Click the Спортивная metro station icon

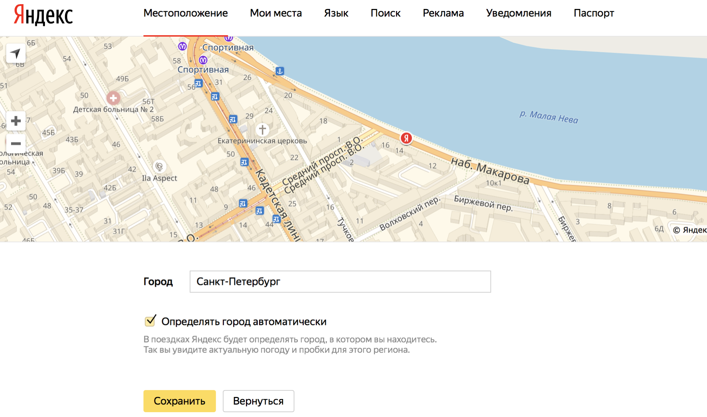pos(203,60)
